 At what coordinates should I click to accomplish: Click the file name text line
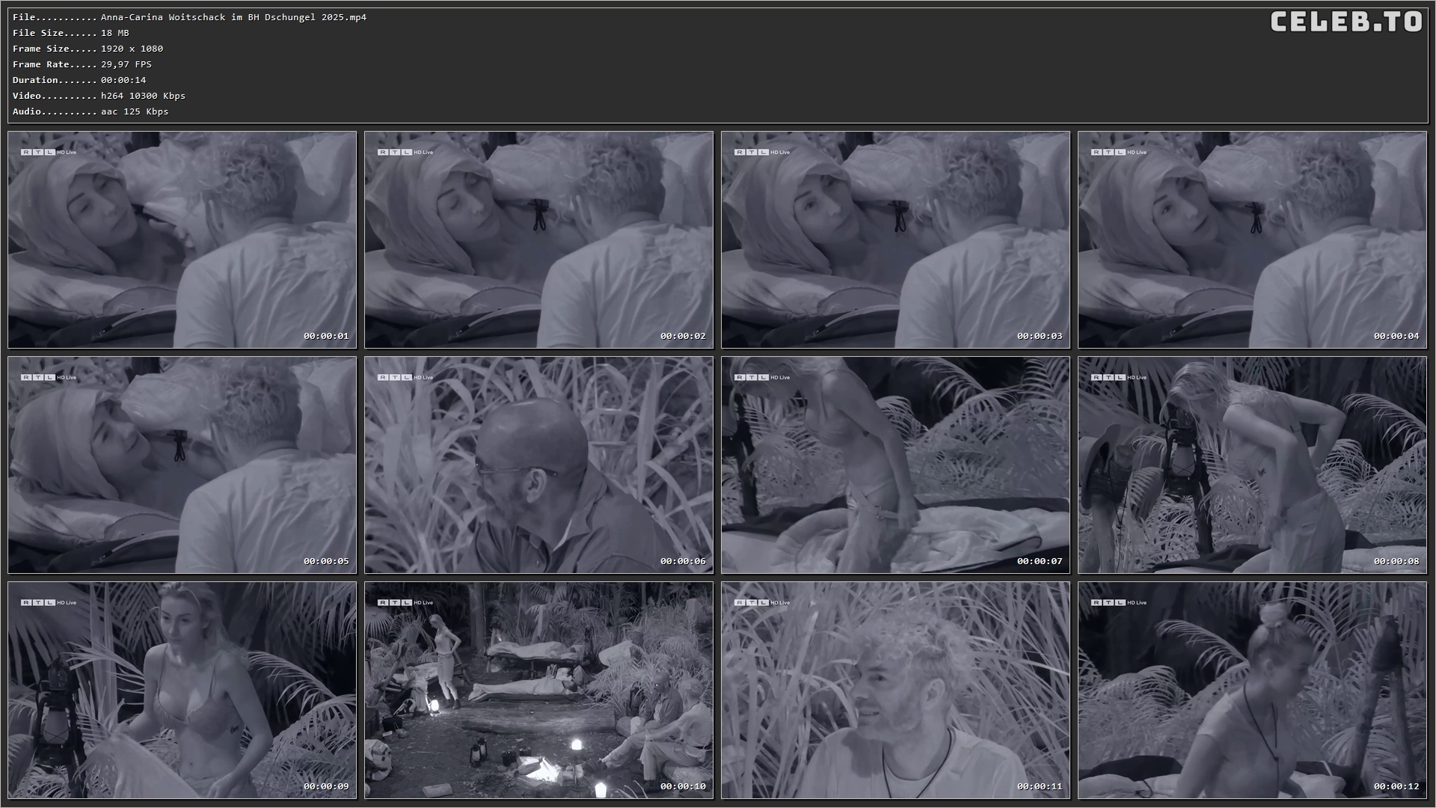[x=189, y=17]
